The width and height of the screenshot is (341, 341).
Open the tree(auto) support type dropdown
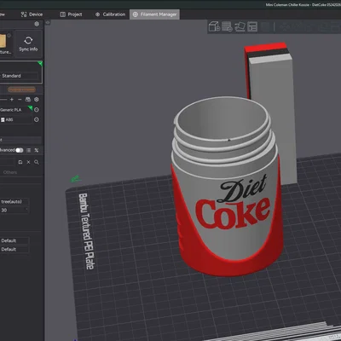click(x=14, y=202)
